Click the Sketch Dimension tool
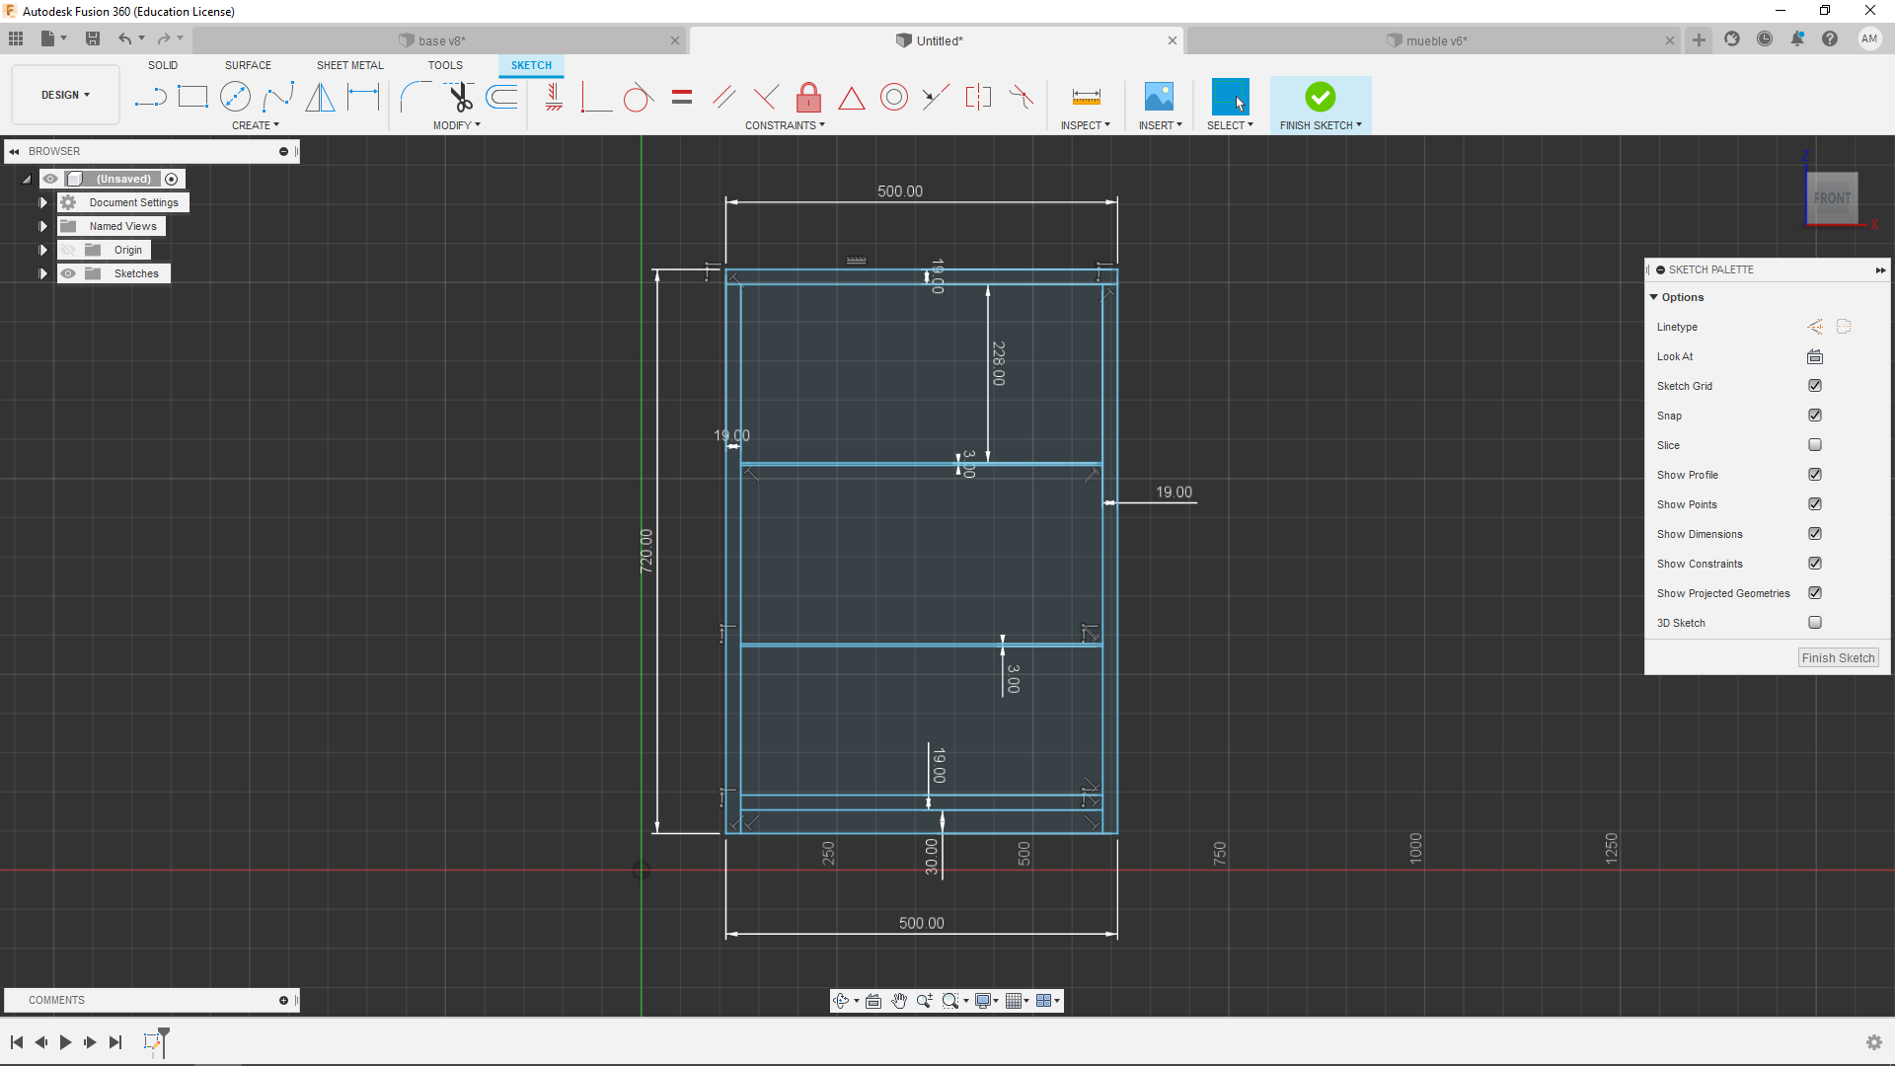This screenshot has width=1895, height=1066. point(363,97)
